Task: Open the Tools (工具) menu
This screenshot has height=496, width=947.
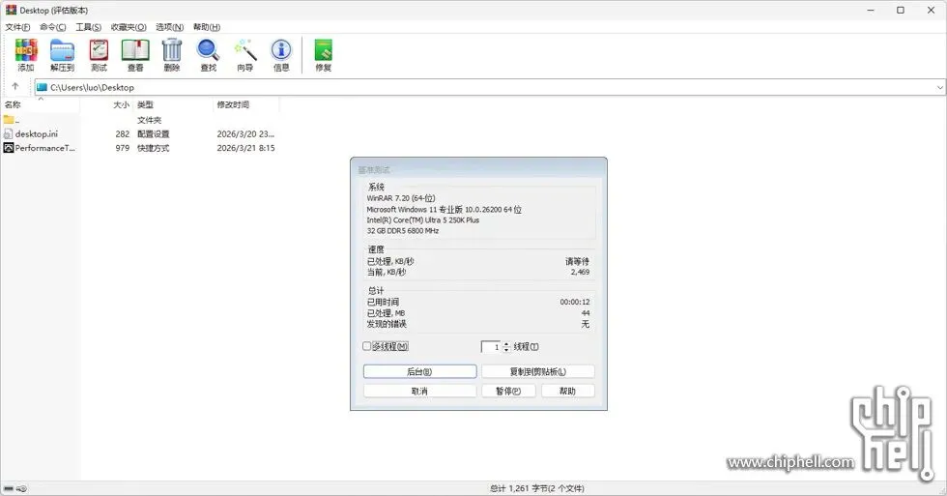Action: pos(88,27)
